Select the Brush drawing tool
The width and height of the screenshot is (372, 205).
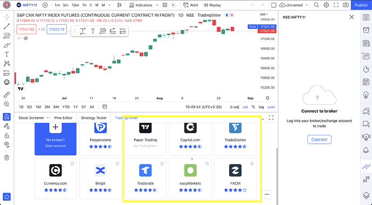click(6, 45)
